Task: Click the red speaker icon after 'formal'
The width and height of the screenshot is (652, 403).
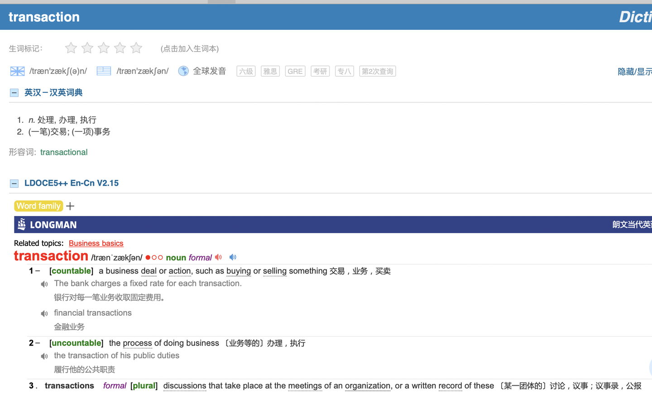Action: 218,257
